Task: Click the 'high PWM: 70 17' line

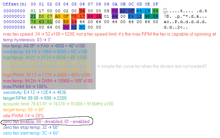Action: [47, 75]
